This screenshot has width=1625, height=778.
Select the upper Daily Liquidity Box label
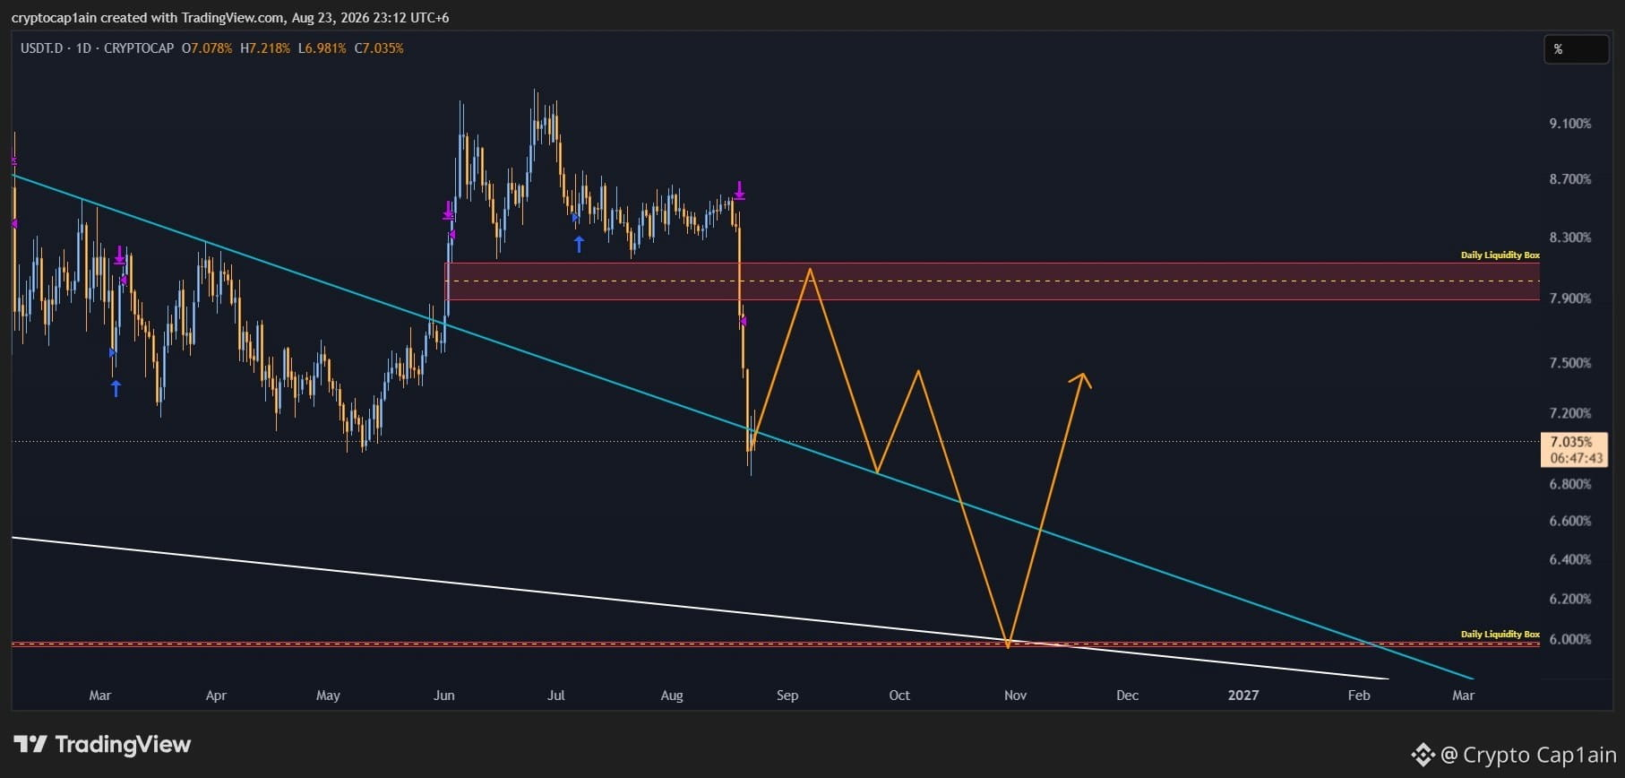point(1500,255)
